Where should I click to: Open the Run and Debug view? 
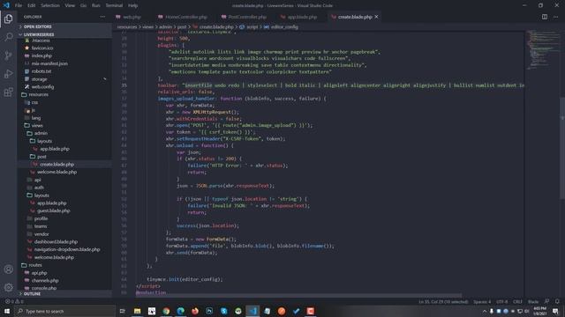(8, 74)
